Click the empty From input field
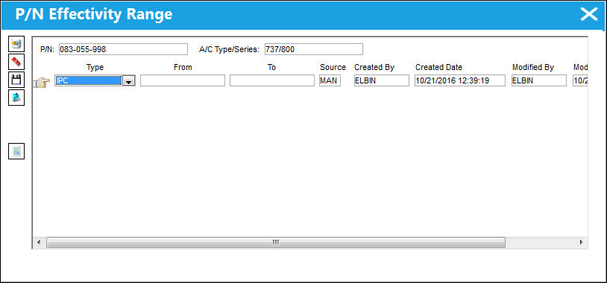 [x=183, y=80]
